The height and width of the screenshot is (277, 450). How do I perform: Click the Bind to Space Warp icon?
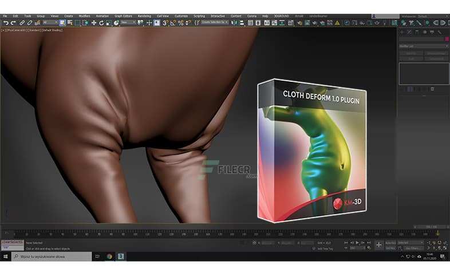point(37,23)
